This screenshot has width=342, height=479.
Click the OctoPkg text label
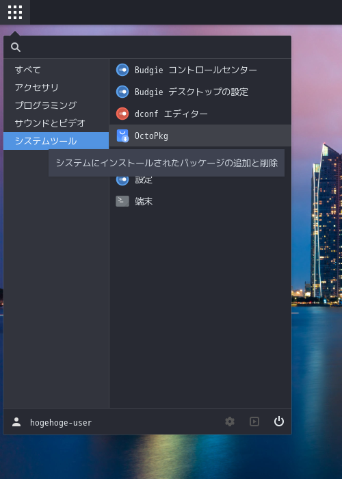pyautogui.click(x=151, y=135)
